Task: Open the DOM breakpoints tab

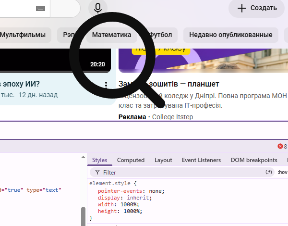Action: click(254, 160)
